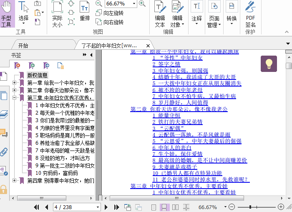Go to last page button

pyautogui.click(x=116, y=207)
